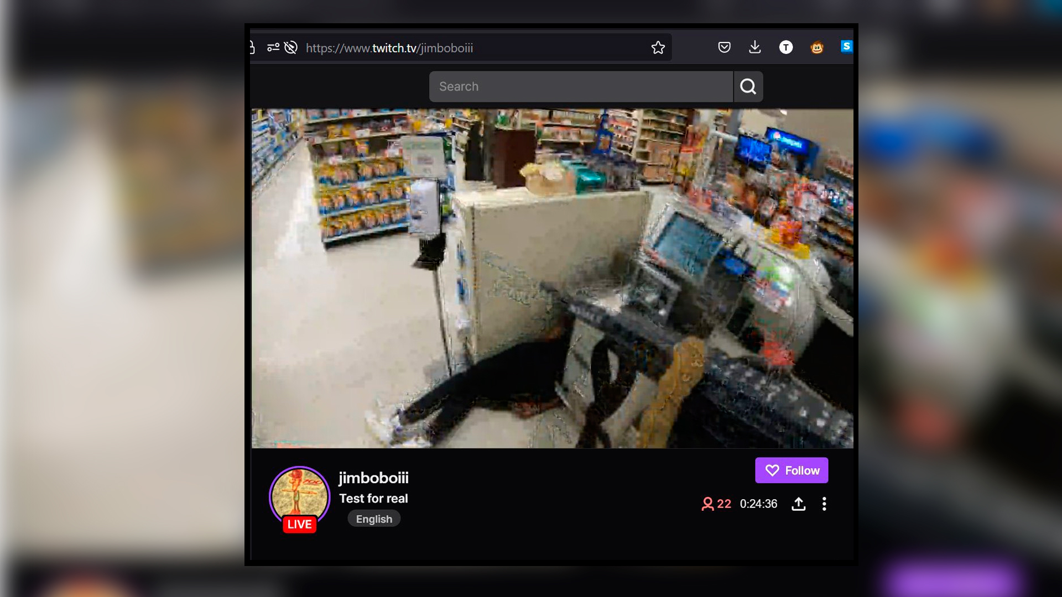
Task: Click the autoplay blocked icon
Action: click(x=291, y=48)
